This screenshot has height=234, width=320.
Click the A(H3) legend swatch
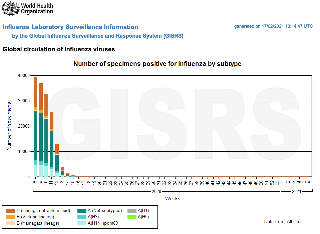coord(82,217)
